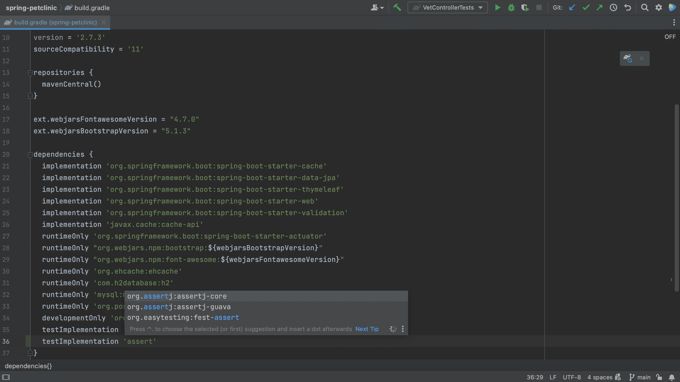680x382 pixels.
Task: Open the VetControllerTests run configuration dropdown
Action: (x=447, y=7)
